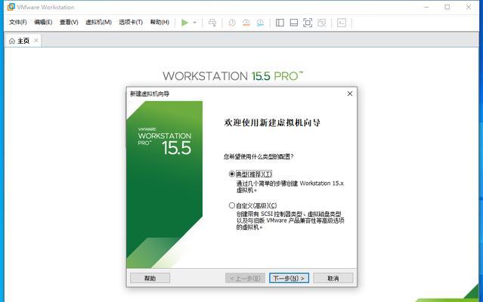Enter full screen mode icon
Viewport: 483px width, 302px height.
[x=308, y=23]
